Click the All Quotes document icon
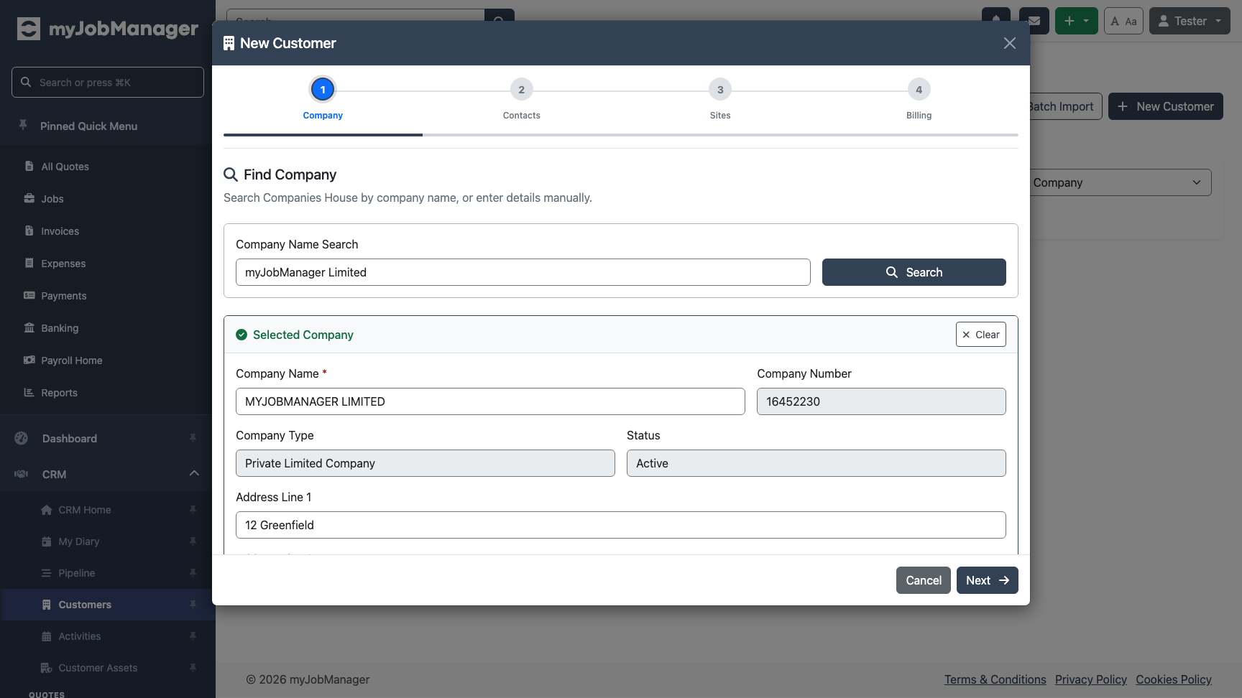Screen dimensions: 1242x698 click(29, 166)
